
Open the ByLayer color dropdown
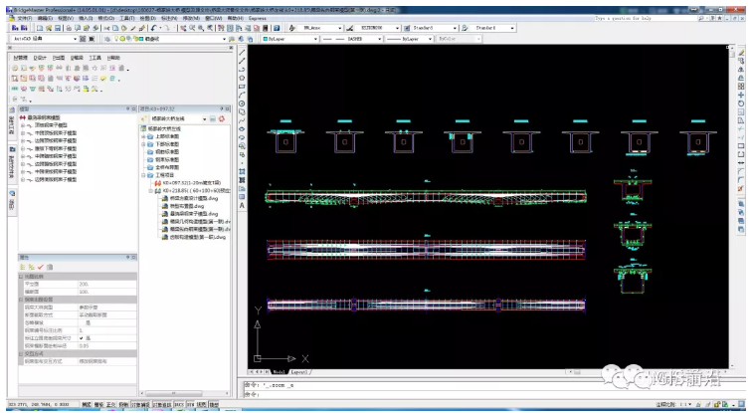(290, 39)
